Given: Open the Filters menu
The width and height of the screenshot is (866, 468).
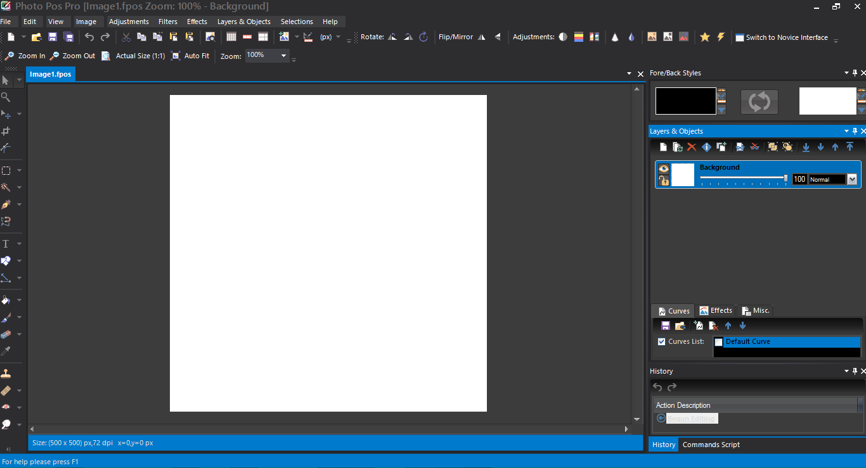Looking at the screenshot, I should pos(168,22).
